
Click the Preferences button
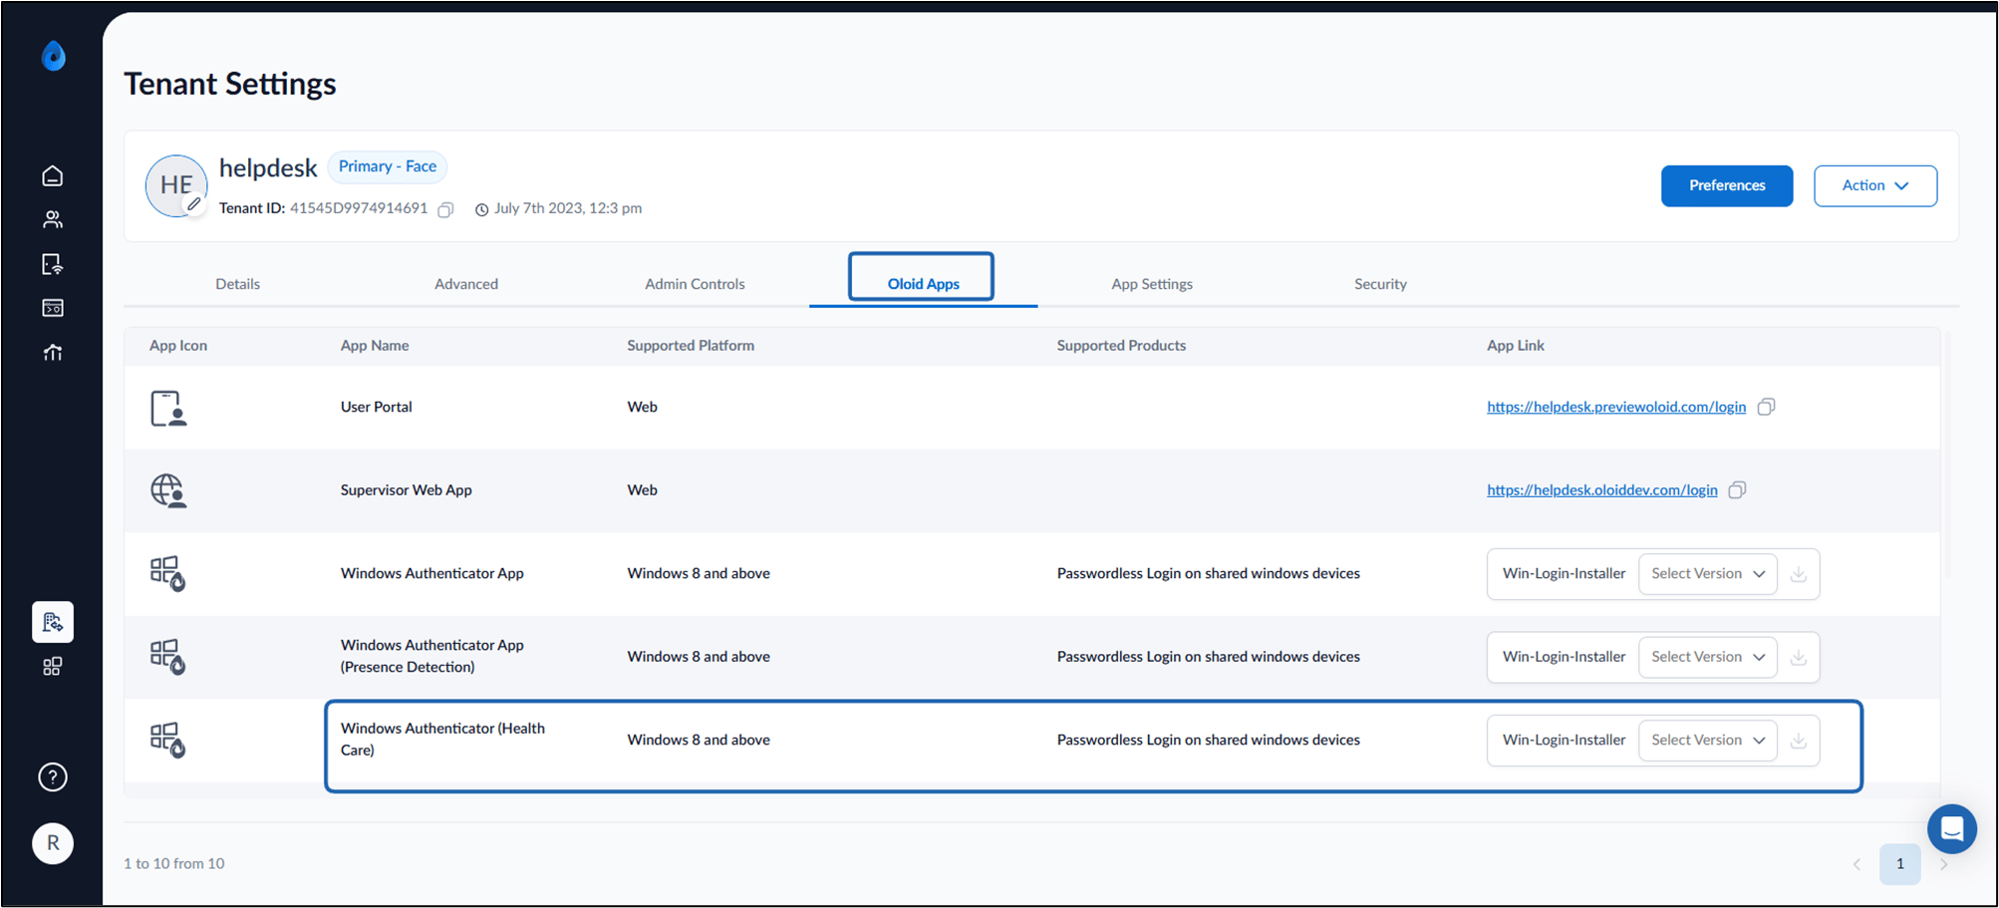[1727, 186]
